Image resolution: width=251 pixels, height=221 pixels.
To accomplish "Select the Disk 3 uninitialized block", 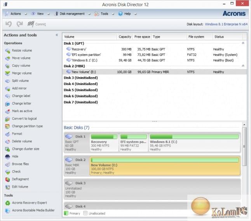I will [152, 189].
